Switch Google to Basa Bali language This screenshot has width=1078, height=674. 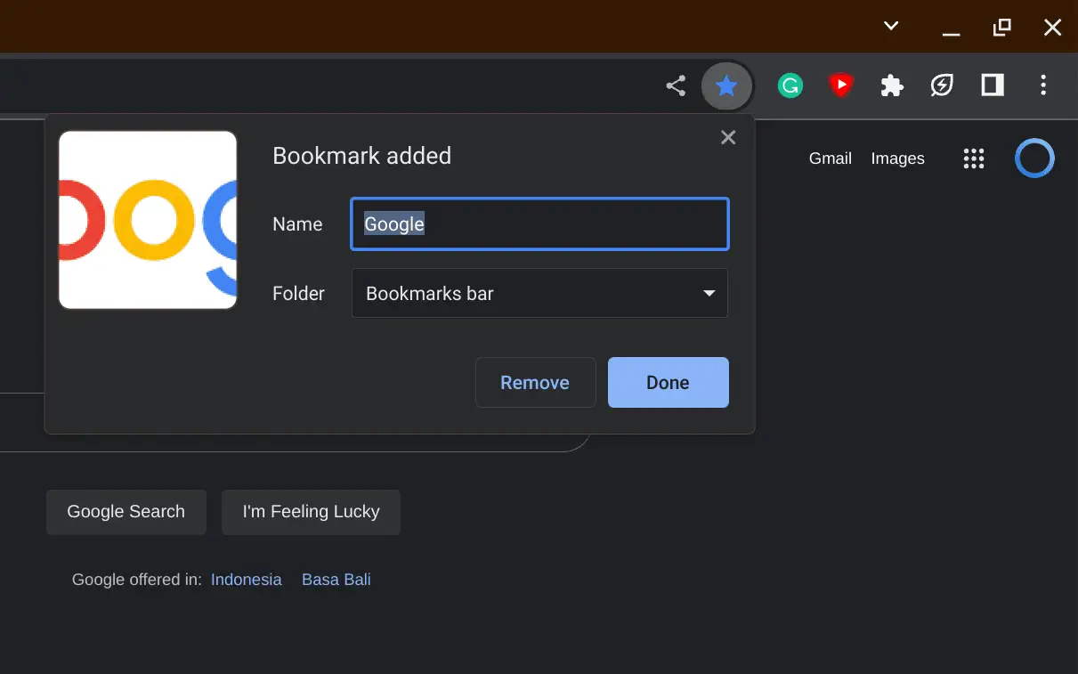point(336,580)
